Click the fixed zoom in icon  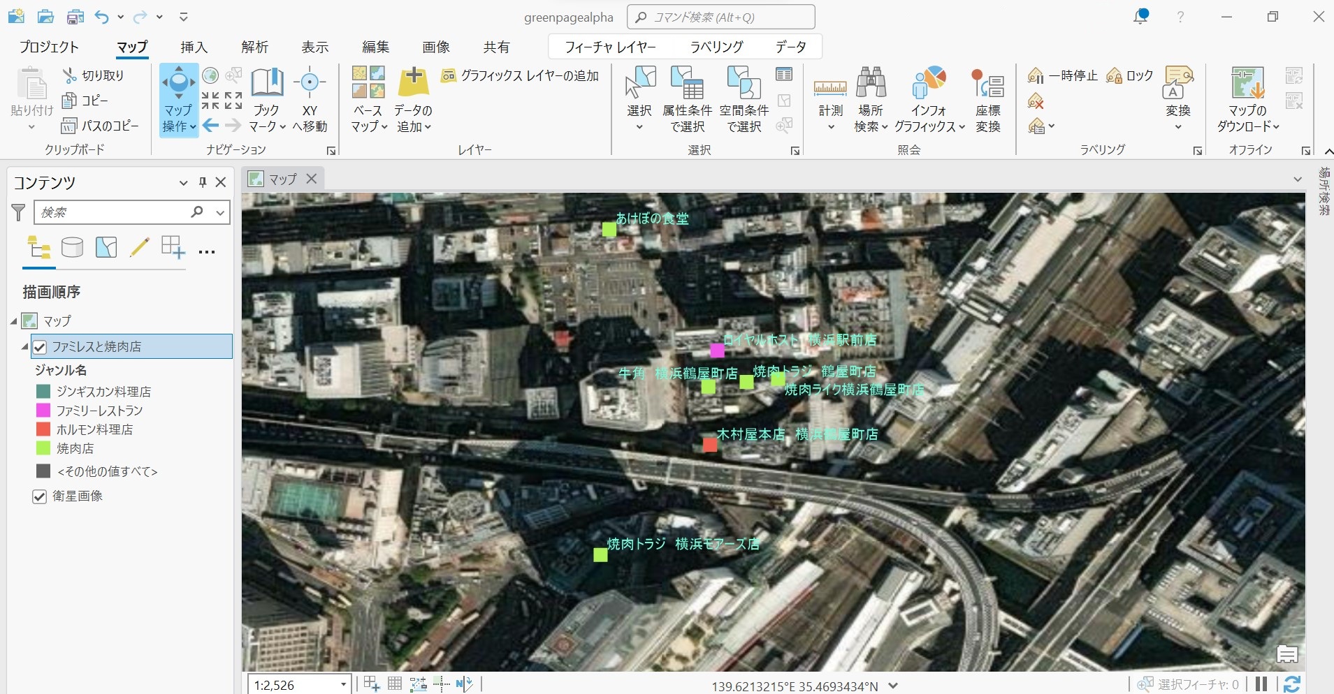210,101
